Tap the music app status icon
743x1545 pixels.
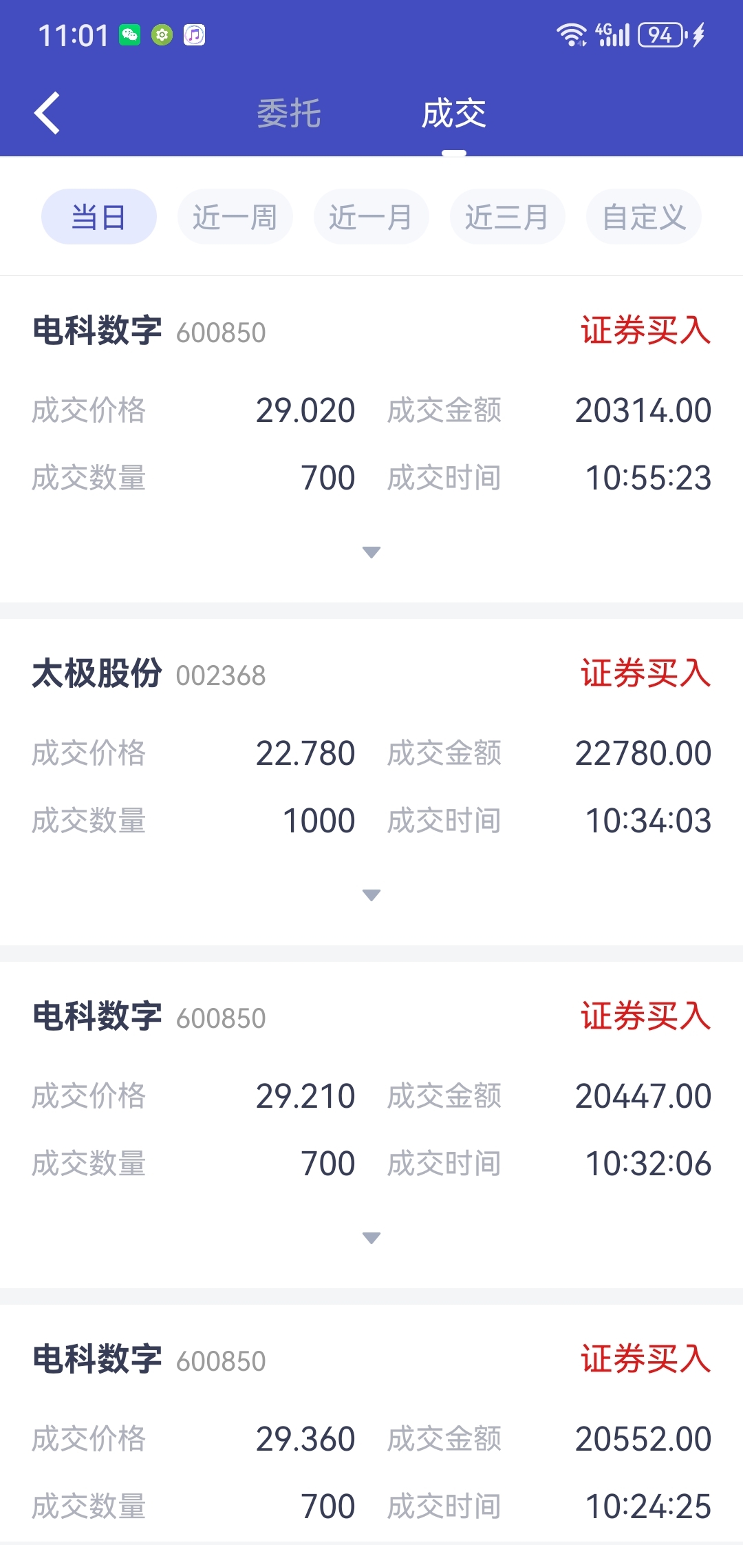pyautogui.click(x=194, y=35)
